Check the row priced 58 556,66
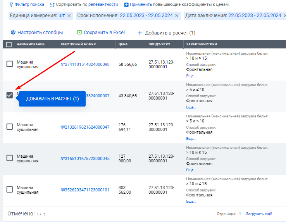This screenshot has width=286, height=222. (x=9, y=64)
